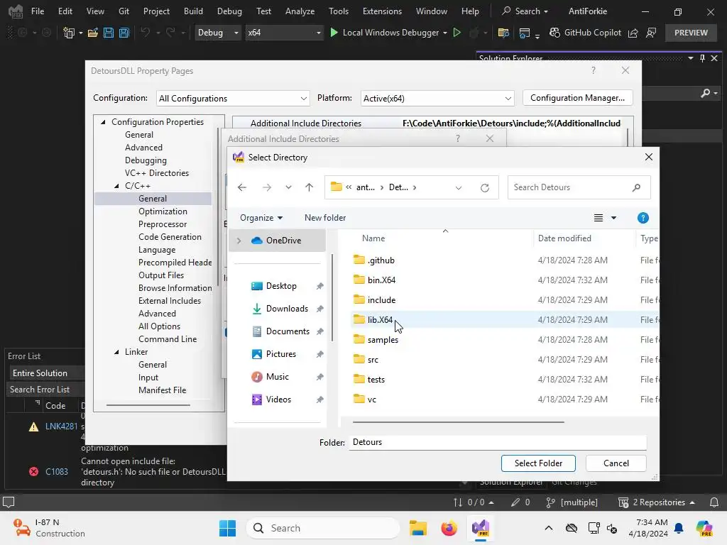The height and width of the screenshot is (545, 727).
Task: Change view layout icon in file dialog
Action: (x=598, y=218)
